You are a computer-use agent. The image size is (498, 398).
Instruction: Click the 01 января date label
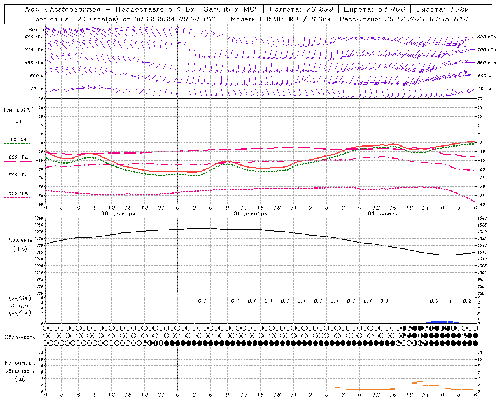tap(383, 214)
